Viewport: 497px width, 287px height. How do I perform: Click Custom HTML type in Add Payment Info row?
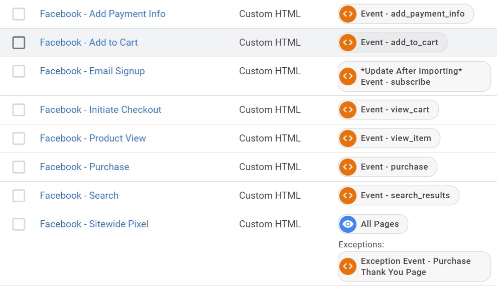coord(270,14)
